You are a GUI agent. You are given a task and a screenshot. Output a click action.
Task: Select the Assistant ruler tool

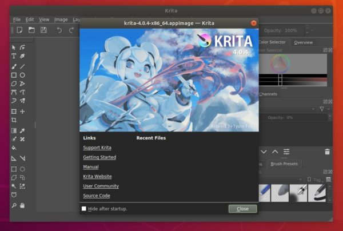point(14,158)
